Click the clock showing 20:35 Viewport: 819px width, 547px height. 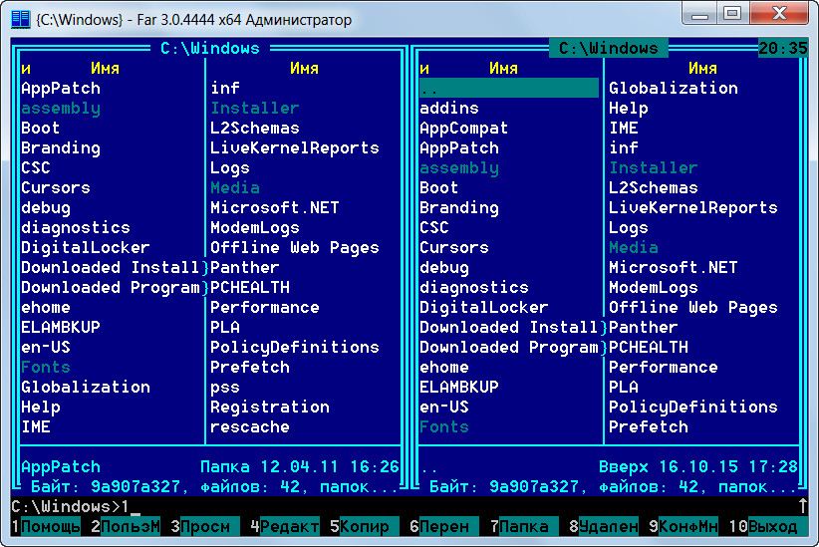coord(783,48)
